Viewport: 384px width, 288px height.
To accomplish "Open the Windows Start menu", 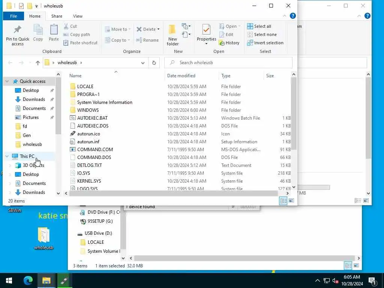I will (x=9, y=280).
